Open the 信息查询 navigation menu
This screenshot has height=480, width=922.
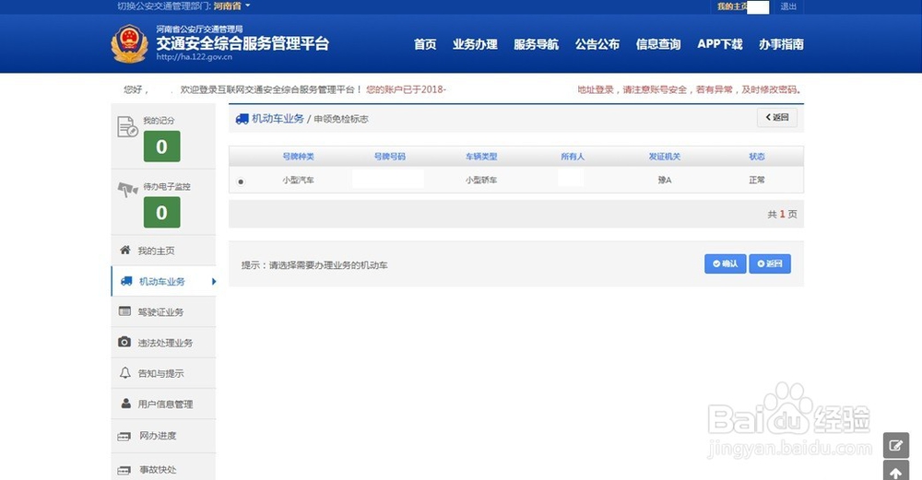click(658, 44)
